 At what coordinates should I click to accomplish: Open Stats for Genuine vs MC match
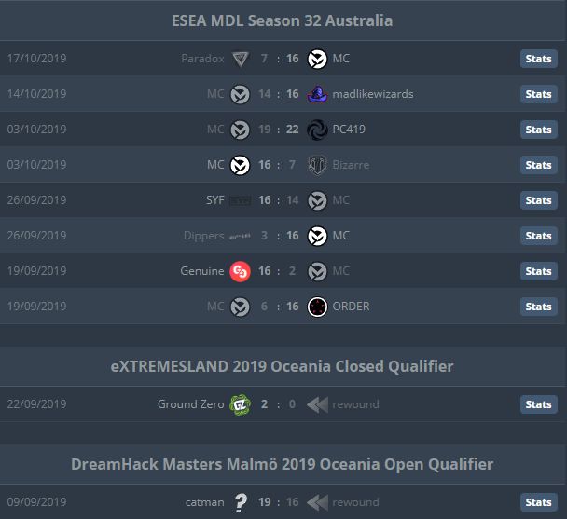tap(538, 271)
